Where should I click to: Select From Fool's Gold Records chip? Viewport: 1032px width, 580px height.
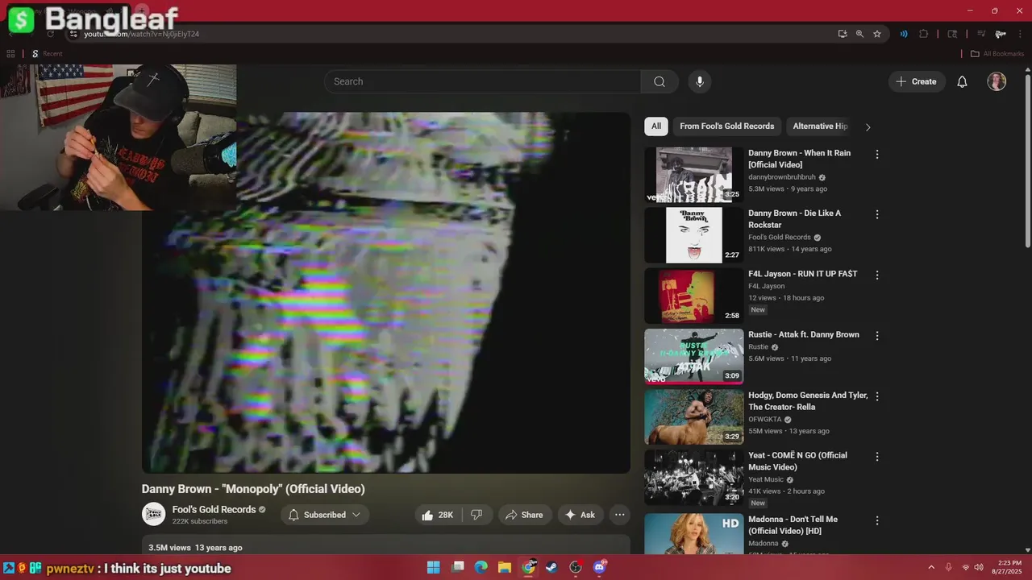click(726, 126)
